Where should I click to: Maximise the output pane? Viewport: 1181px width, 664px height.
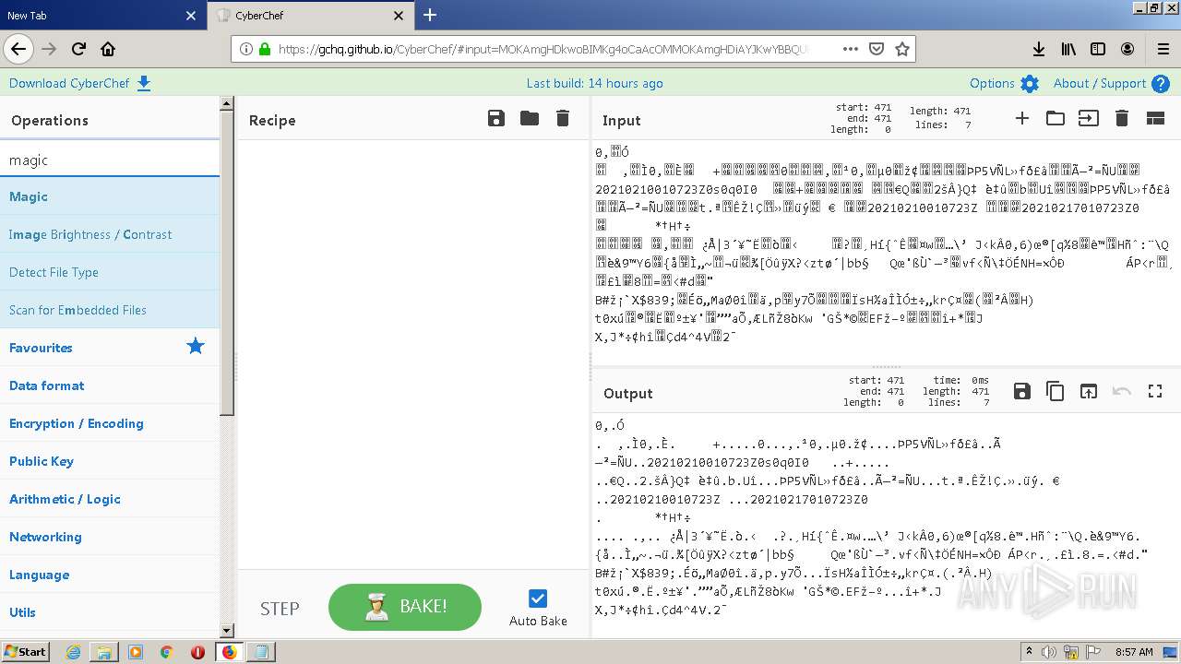pyautogui.click(x=1155, y=391)
